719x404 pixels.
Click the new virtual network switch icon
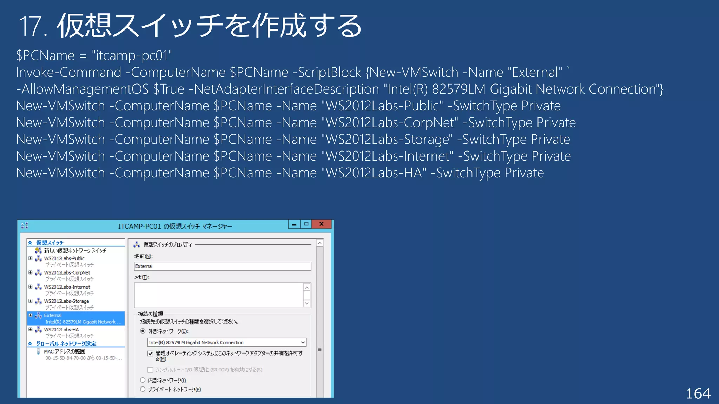click(x=38, y=250)
